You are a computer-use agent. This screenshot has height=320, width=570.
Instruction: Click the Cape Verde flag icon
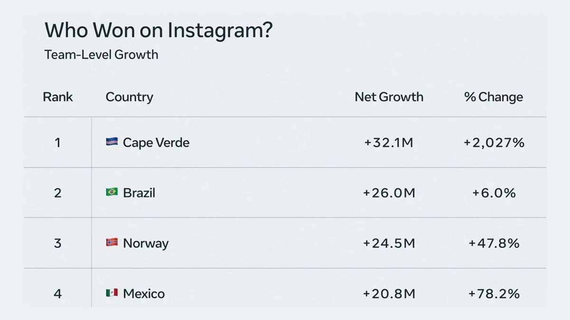112,142
